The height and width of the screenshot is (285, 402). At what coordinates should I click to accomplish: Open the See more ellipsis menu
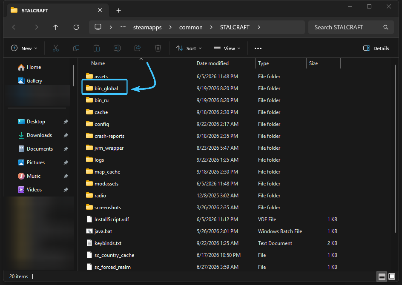(x=258, y=48)
